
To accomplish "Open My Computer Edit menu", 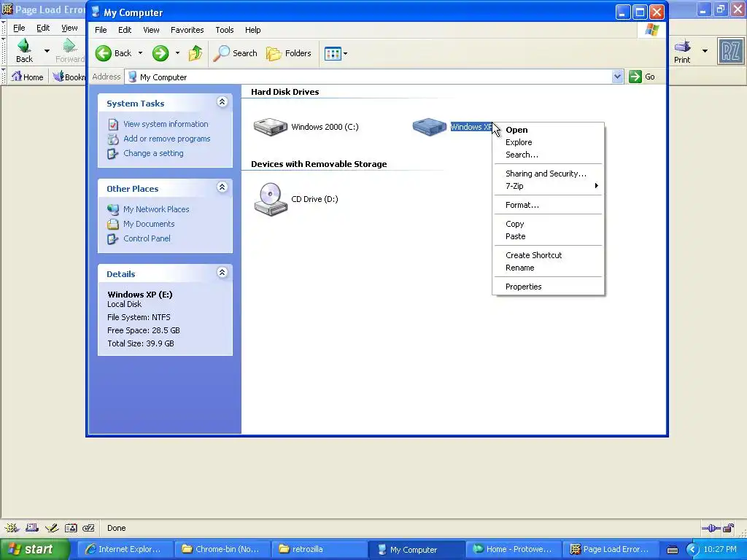I will coord(125,30).
